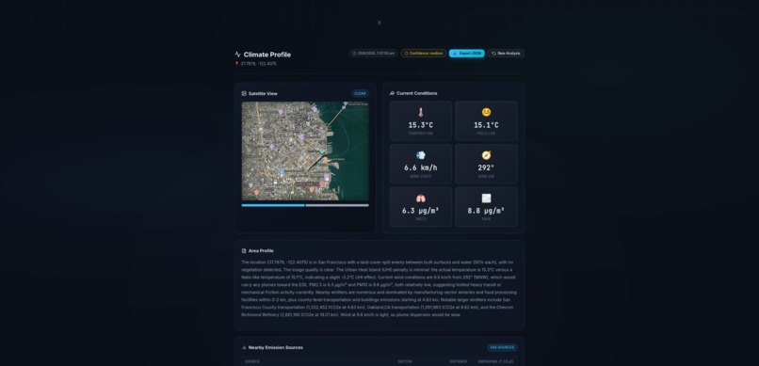This screenshot has width=759, height=366.
Task: Open the satellite map image
Action: click(305, 151)
